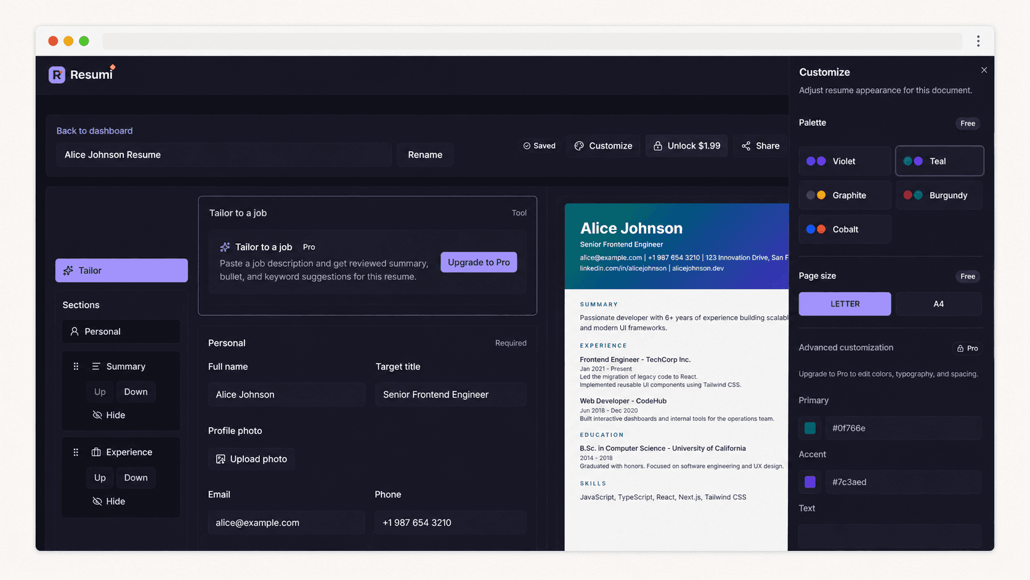The width and height of the screenshot is (1030, 580).
Task: Move Experience section Up
Action: (x=100, y=478)
